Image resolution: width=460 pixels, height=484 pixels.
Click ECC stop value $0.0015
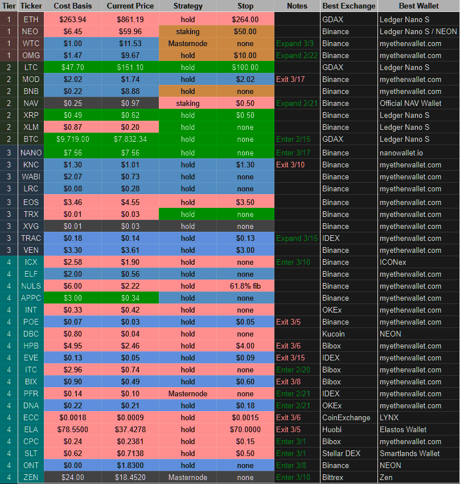[x=245, y=417]
